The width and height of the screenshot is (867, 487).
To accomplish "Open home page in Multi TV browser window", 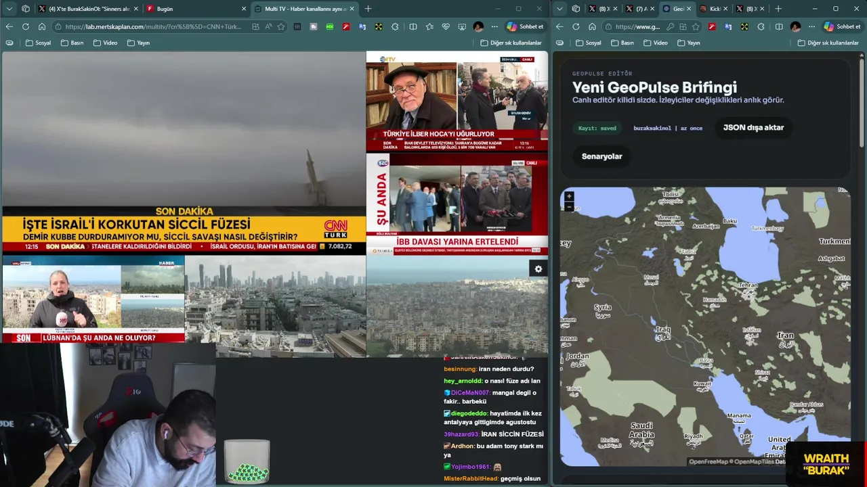I will (42, 26).
